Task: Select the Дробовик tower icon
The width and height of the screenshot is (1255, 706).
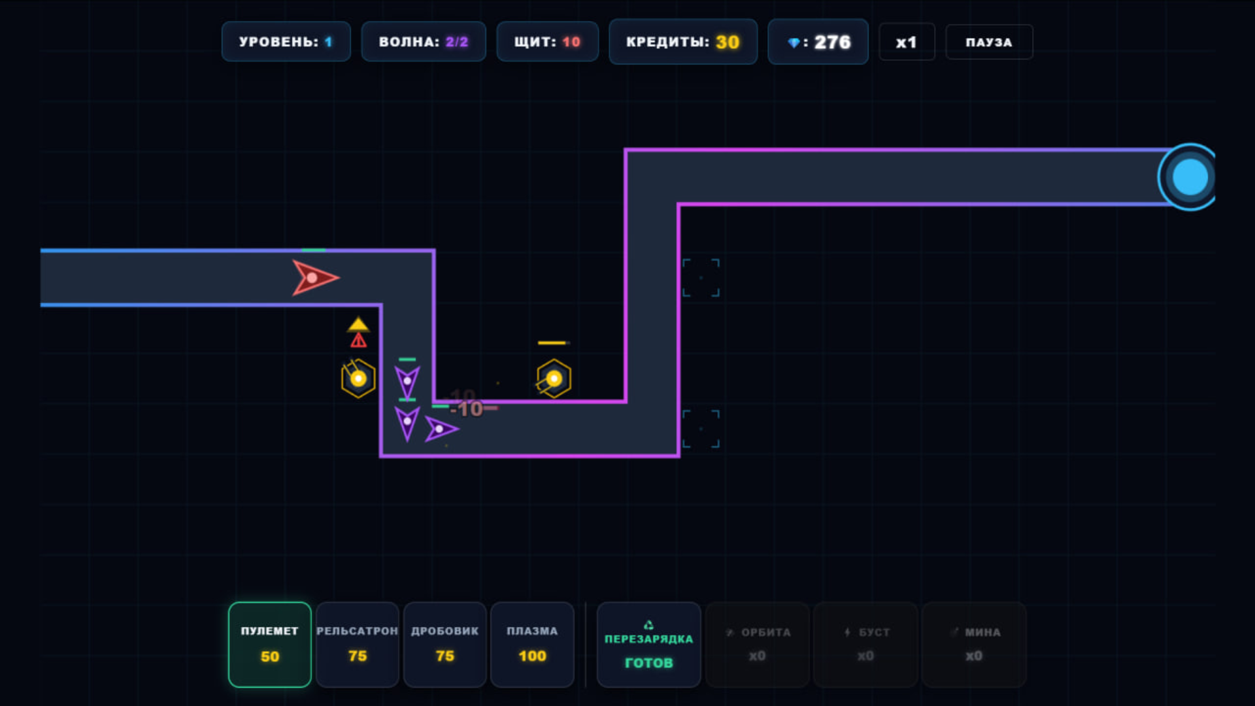Action: [444, 645]
